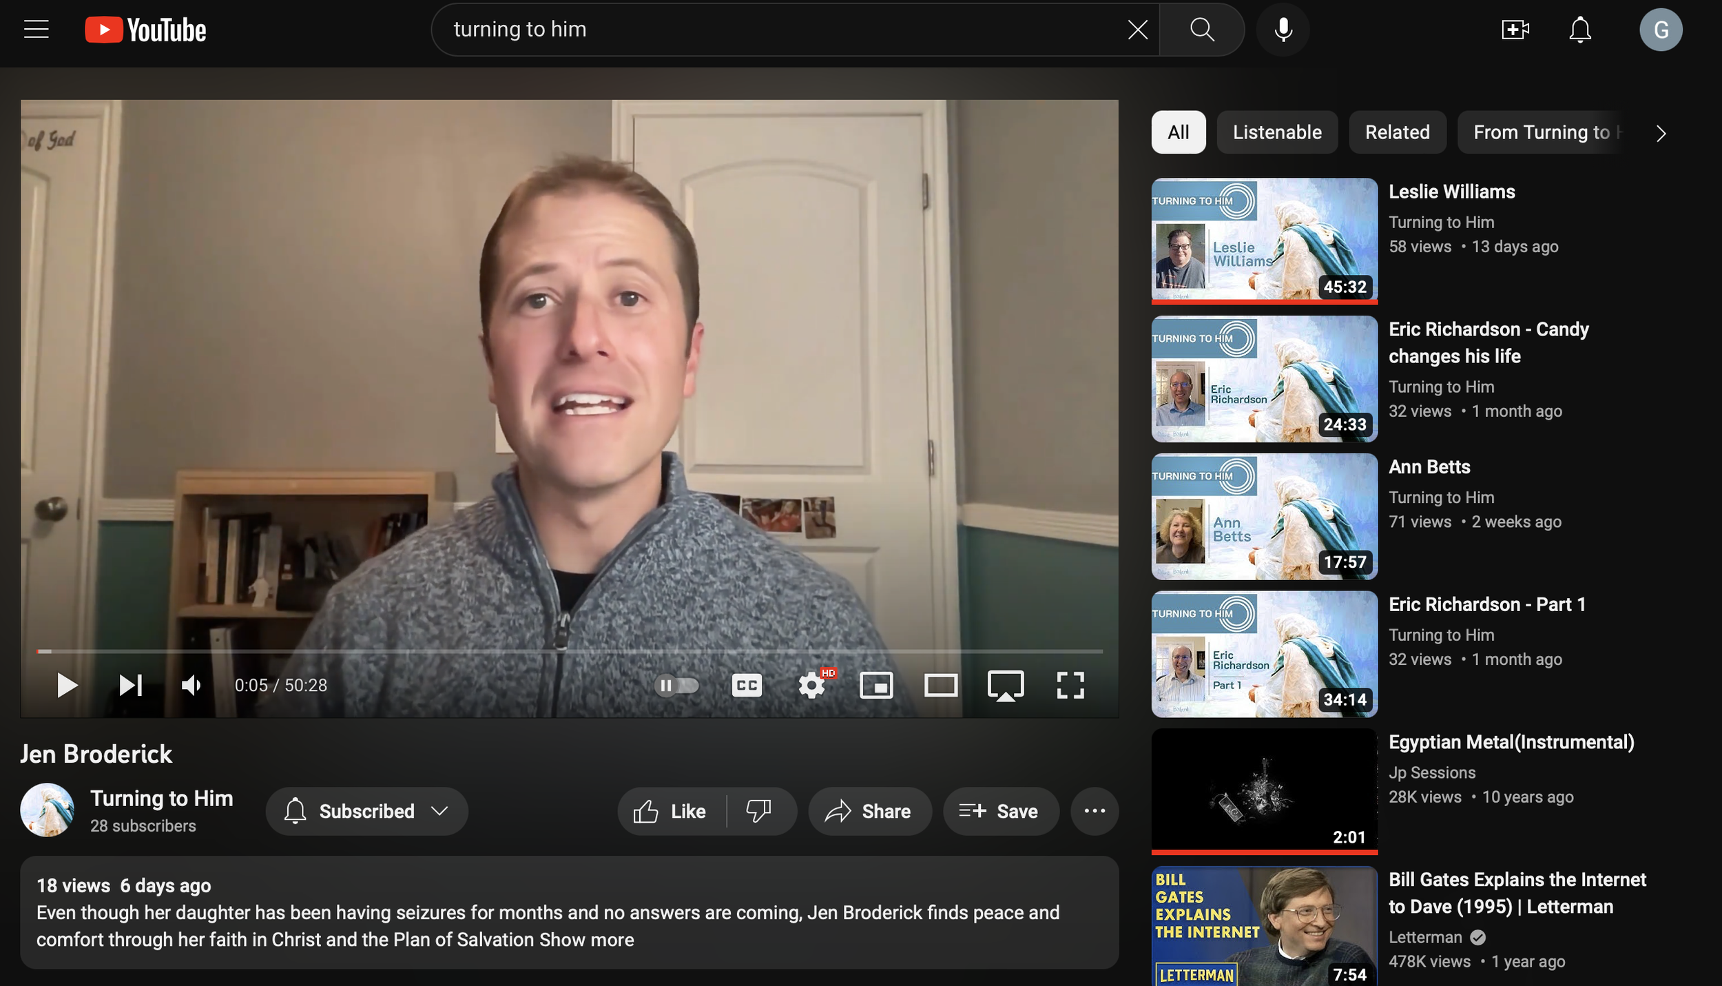Mute the video volume
Viewport: 1722px width, 986px height.
[x=191, y=685]
